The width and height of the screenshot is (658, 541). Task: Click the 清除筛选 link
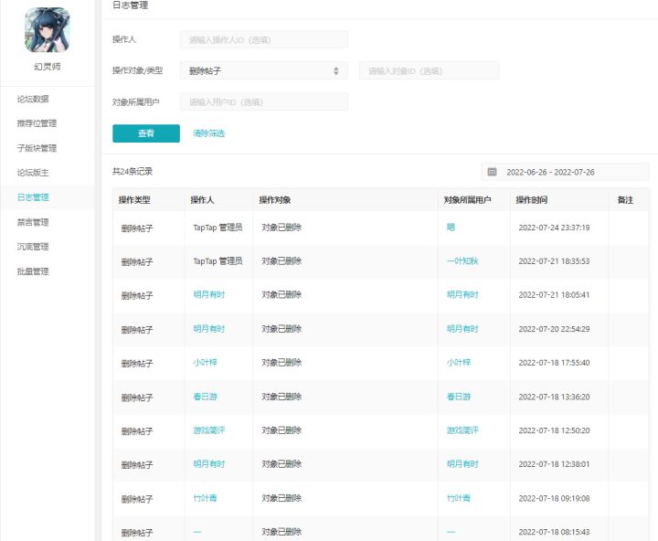pyautogui.click(x=208, y=133)
